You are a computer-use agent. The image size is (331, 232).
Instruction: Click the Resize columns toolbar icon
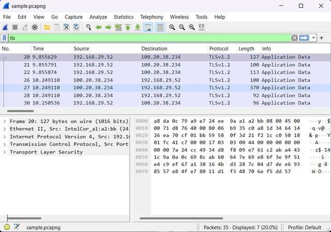pos(202,27)
